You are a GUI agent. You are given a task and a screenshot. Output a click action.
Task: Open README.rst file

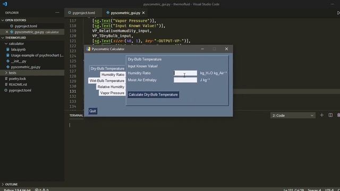(18, 84)
